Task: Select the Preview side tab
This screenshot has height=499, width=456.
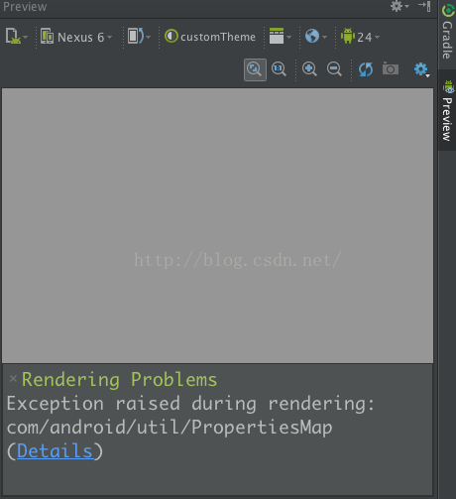Action: click(x=447, y=110)
